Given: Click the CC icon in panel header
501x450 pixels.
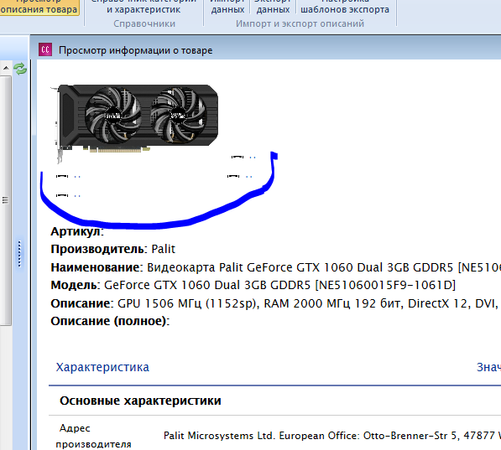Looking at the screenshot, I should pyautogui.click(x=45, y=49).
